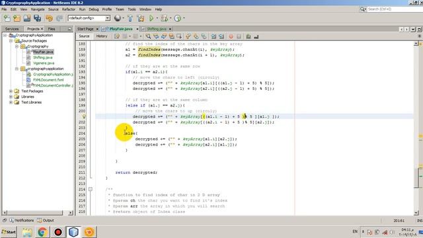This screenshot has width=423, height=238.
Task: Click the New Project toolbar icon
Action: [17, 19]
